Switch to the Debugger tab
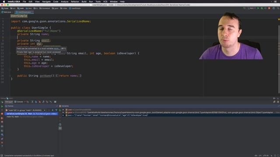The width and height of the screenshot is (280, 157). [x=9, y=102]
